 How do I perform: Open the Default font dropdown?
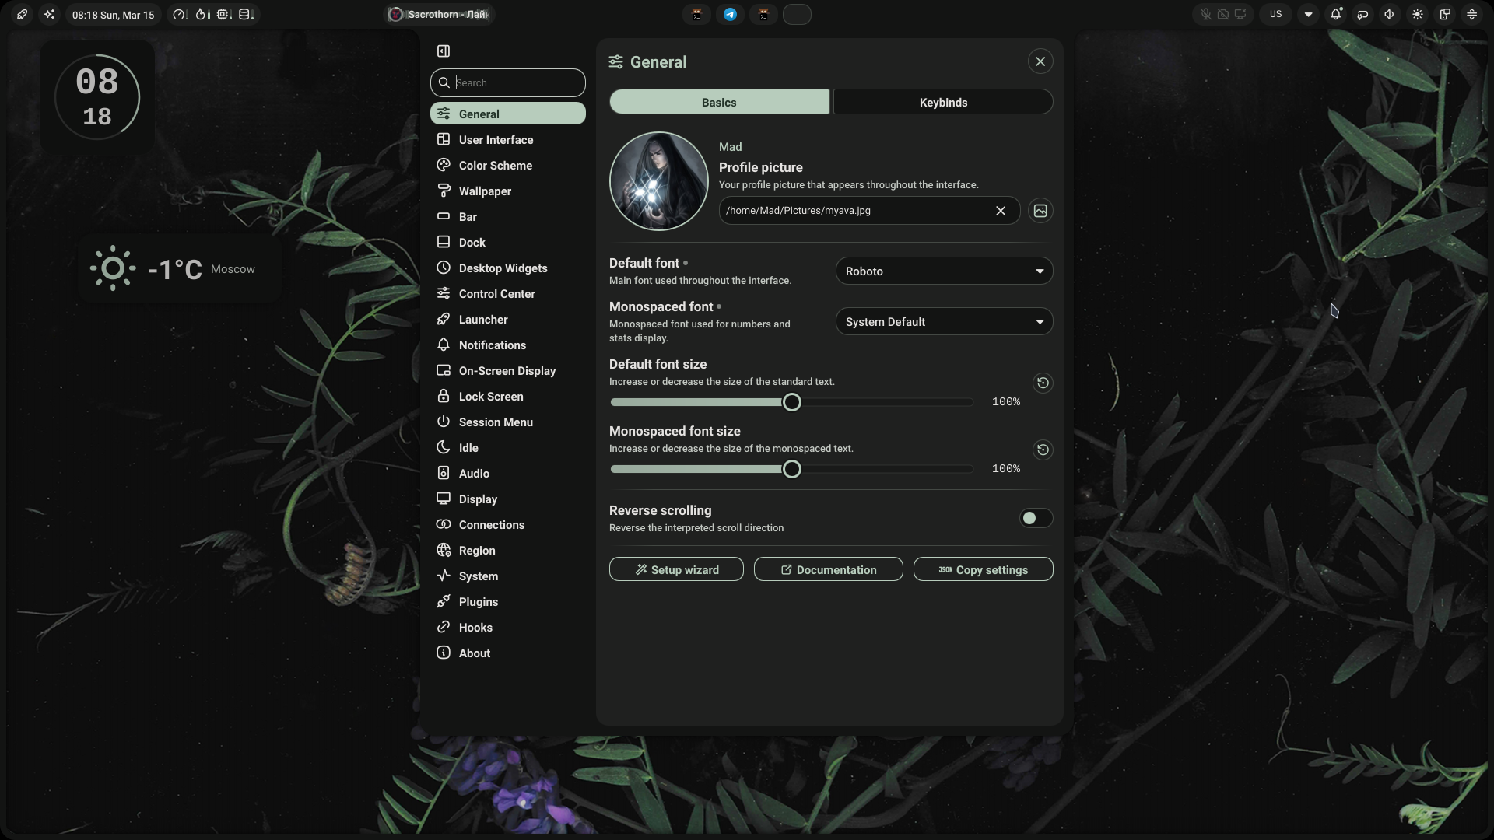click(944, 271)
